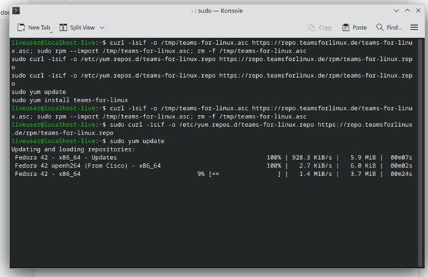Screen dimensions: 428x277
Task: Click the '-: sudo — Konsole' window title
Action: click(217, 11)
